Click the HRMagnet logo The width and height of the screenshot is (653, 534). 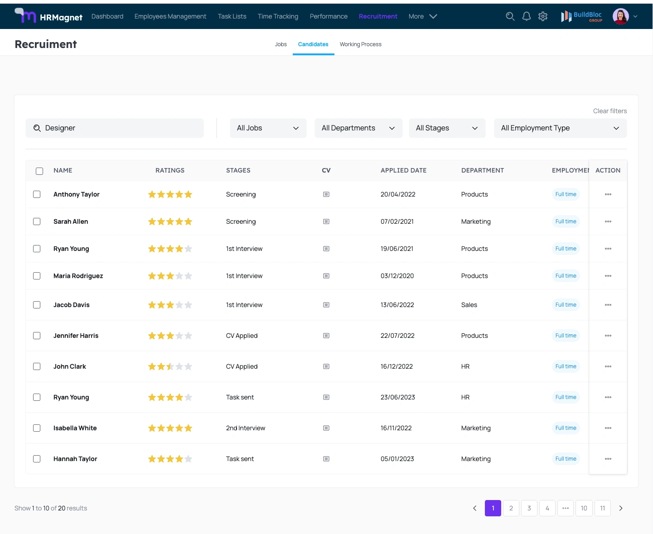[x=48, y=16]
